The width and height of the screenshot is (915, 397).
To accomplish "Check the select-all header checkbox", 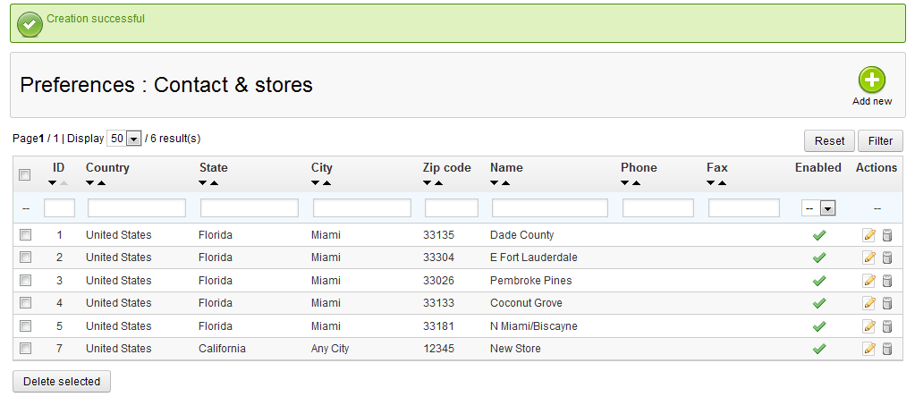I will [25, 175].
